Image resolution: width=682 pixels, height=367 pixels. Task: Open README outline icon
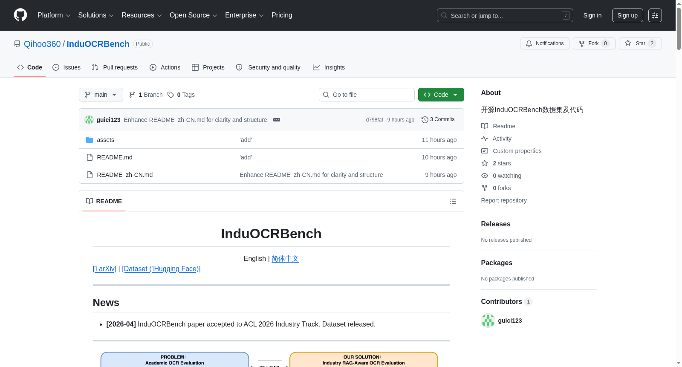453,201
